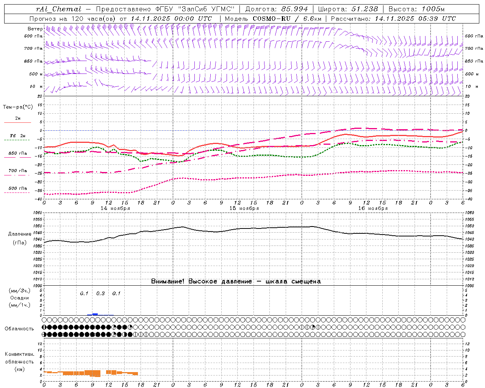Click the Td 2м dew point legend entry
The image size is (485, 388).
[x=18, y=136]
